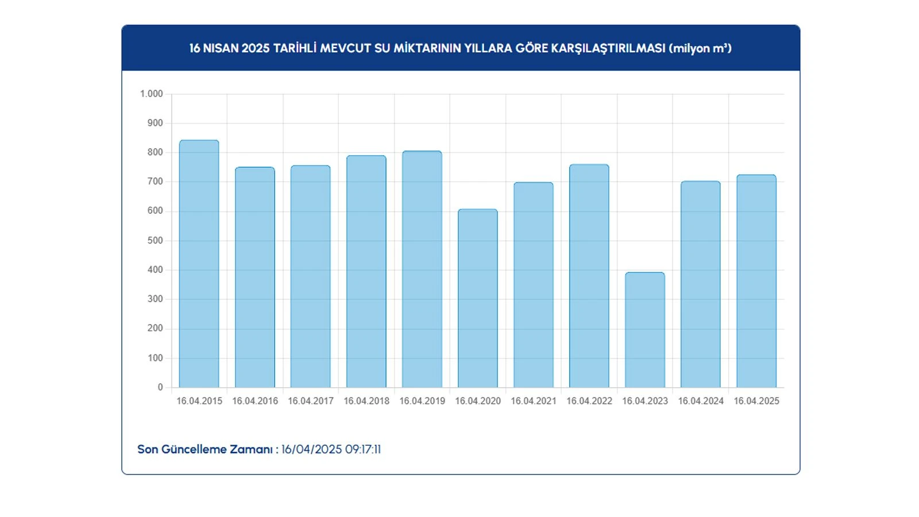This screenshot has width=919, height=517.
Task: Click the 1.000 y-axis label
Action: click(x=152, y=94)
